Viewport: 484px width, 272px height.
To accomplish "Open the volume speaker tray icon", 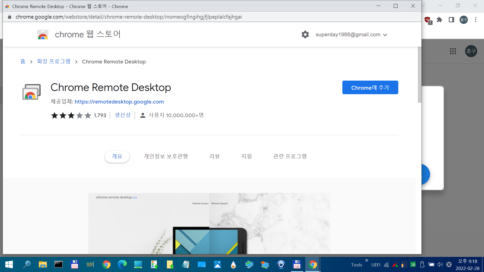I will 440,264.
